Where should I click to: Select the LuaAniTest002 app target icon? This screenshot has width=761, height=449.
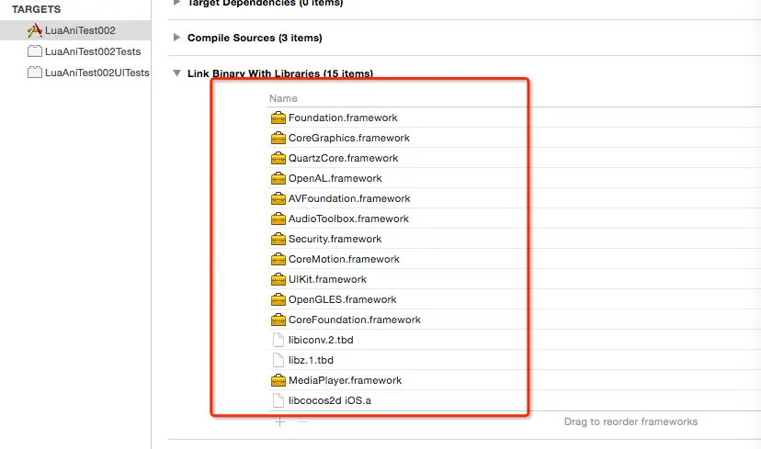[34, 30]
